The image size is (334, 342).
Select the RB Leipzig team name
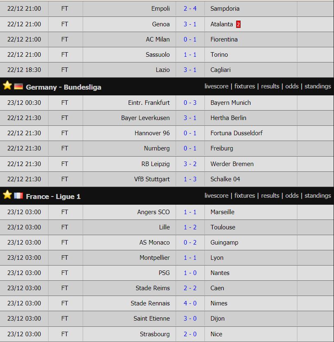coord(155,164)
